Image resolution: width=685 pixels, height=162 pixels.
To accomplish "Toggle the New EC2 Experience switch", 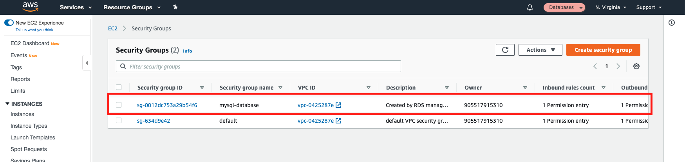I will click(9, 23).
